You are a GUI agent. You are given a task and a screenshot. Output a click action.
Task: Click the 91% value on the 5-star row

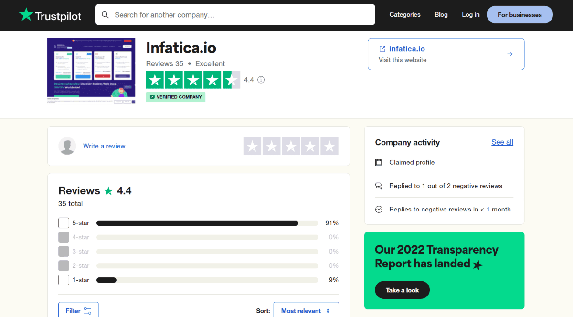(332, 223)
